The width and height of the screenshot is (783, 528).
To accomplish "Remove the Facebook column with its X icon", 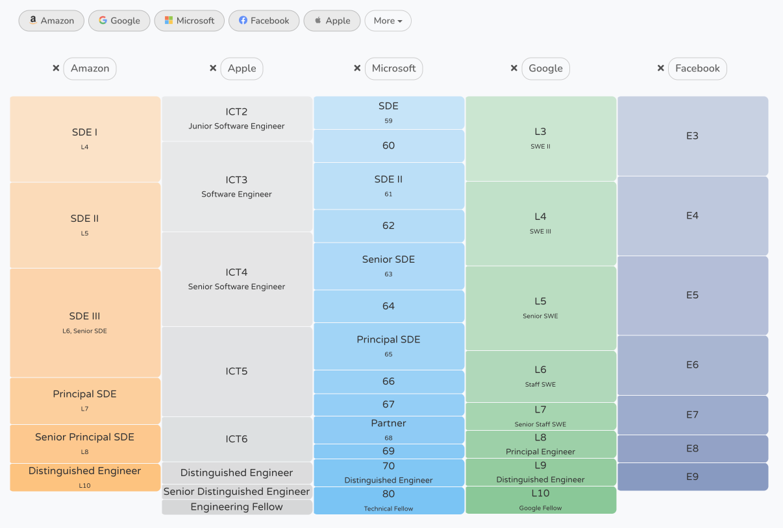I will pos(661,68).
